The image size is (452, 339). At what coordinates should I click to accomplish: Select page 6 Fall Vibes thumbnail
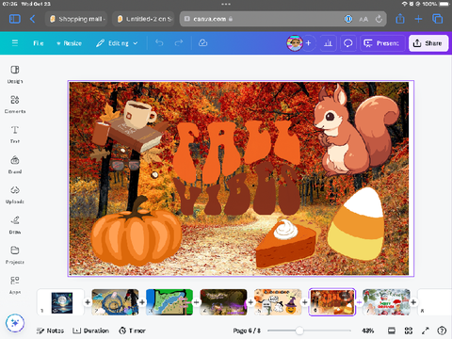point(332,302)
